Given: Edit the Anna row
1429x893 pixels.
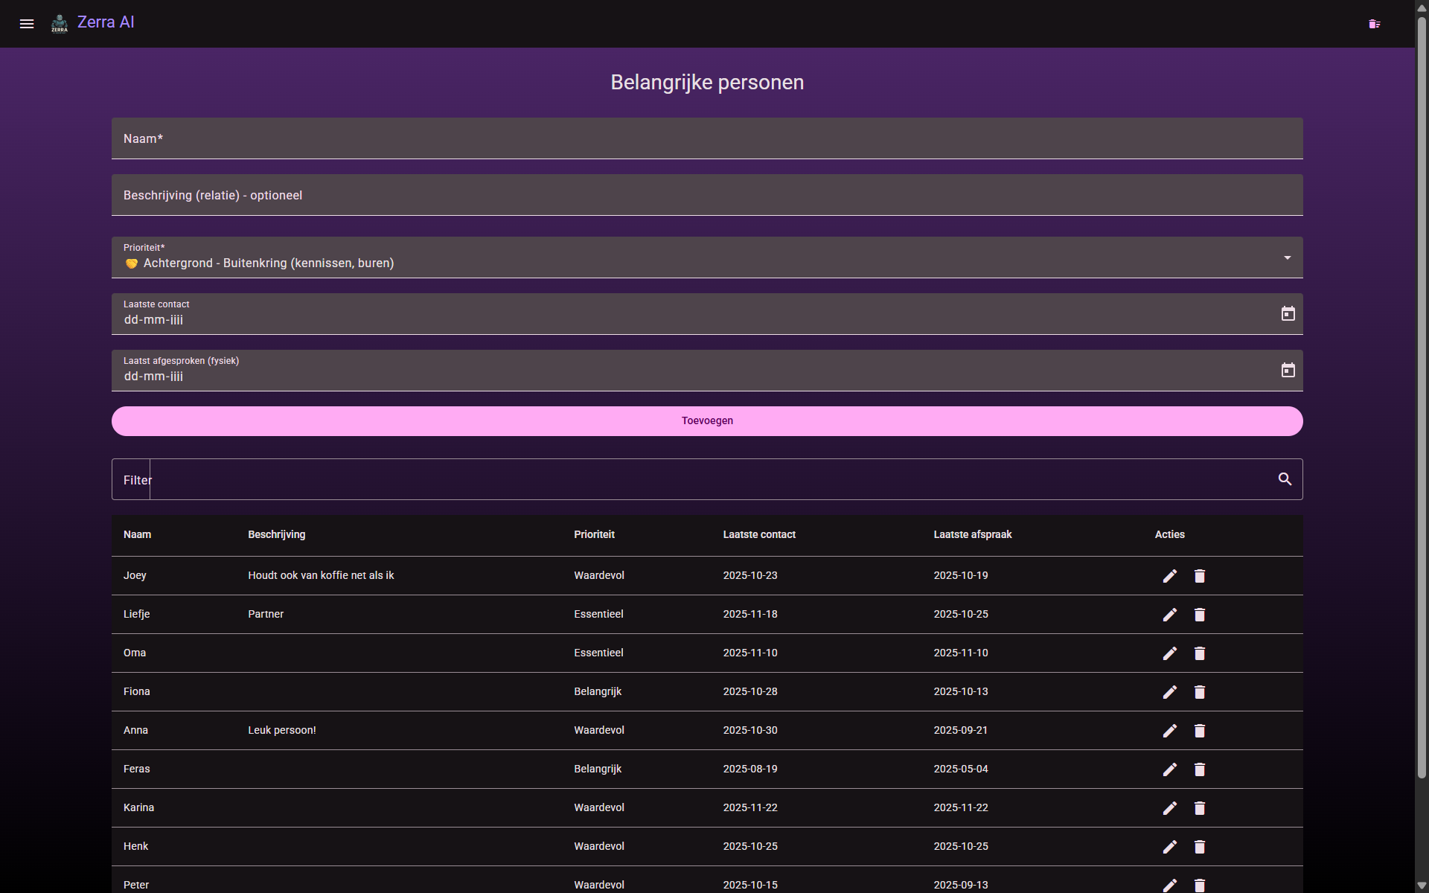Looking at the screenshot, I should (1170, 731).
